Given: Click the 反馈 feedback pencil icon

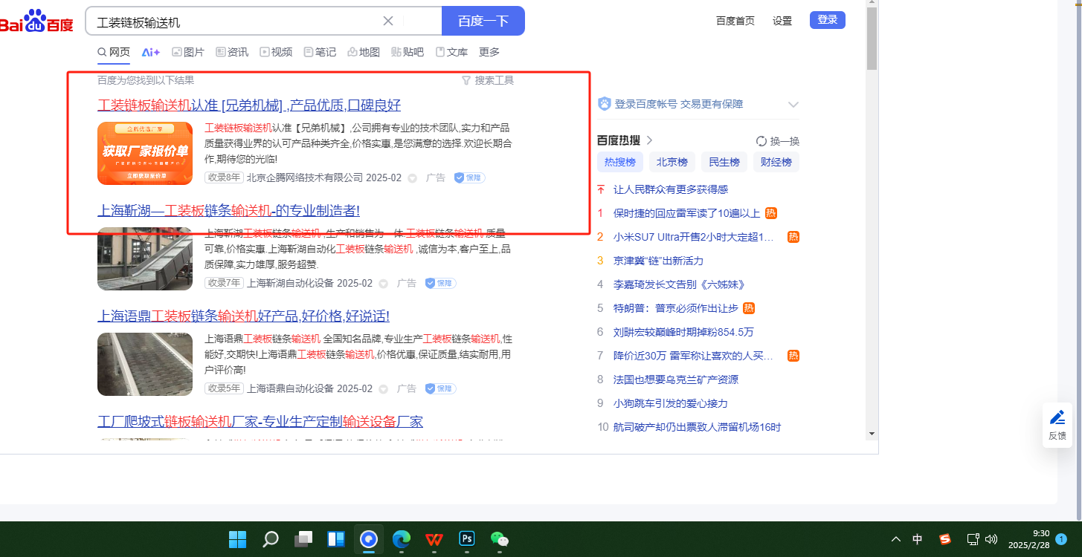Looking at the screenshot, I should [x=1057, y=418].
